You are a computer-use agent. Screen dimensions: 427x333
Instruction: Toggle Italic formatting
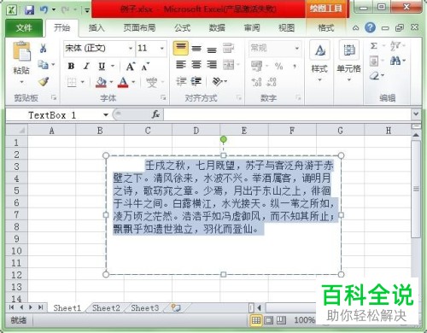[x=86, y=67]
